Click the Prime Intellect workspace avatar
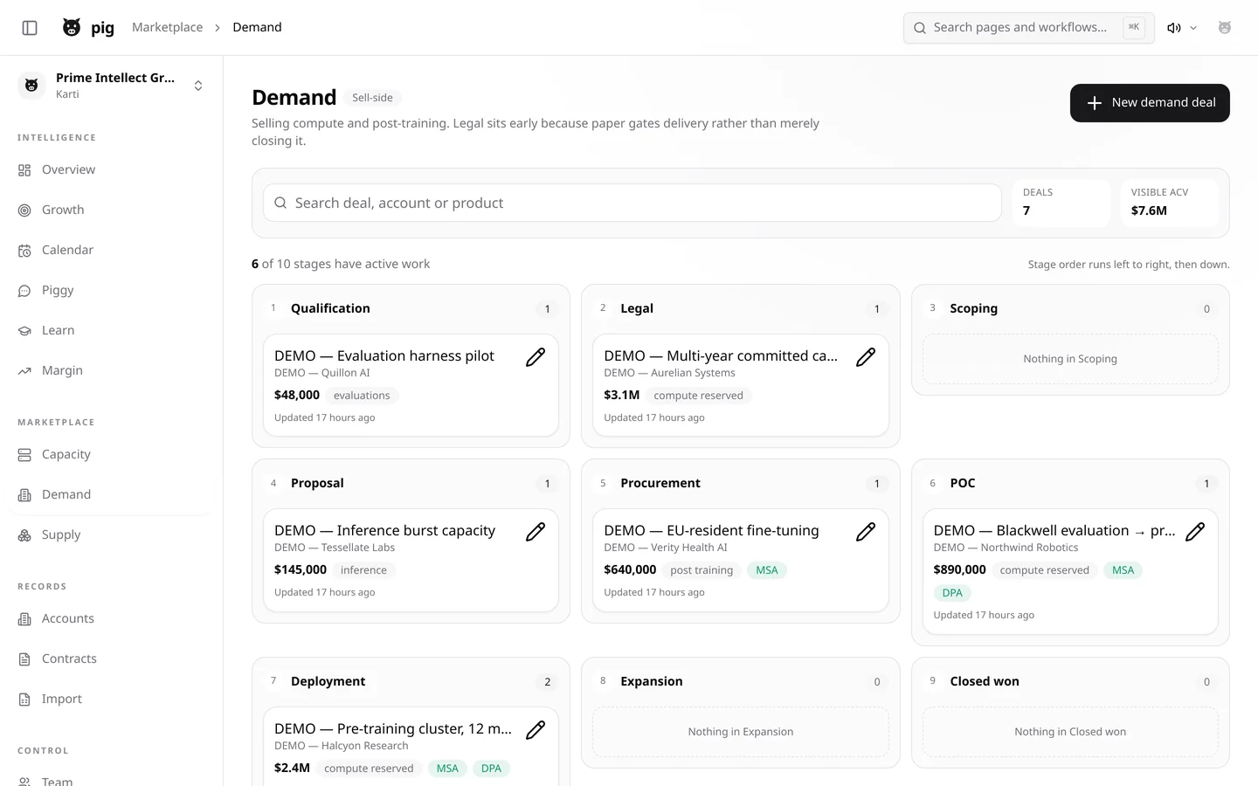 coord(31,86)
